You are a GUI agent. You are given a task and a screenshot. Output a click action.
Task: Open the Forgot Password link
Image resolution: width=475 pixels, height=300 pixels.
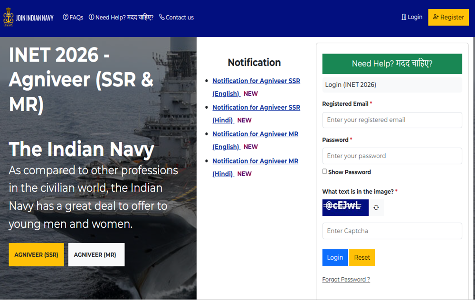[x=346, y=280]
